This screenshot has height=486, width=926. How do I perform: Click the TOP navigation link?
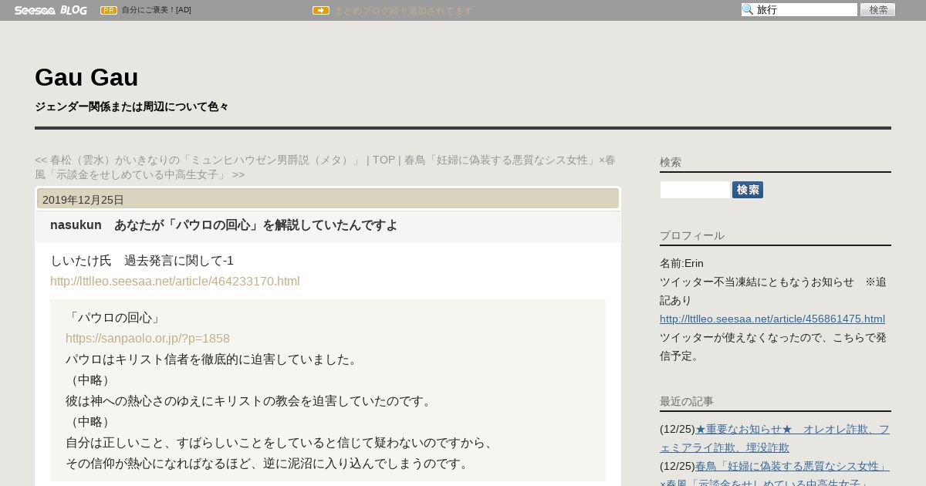tap(384, 160)
